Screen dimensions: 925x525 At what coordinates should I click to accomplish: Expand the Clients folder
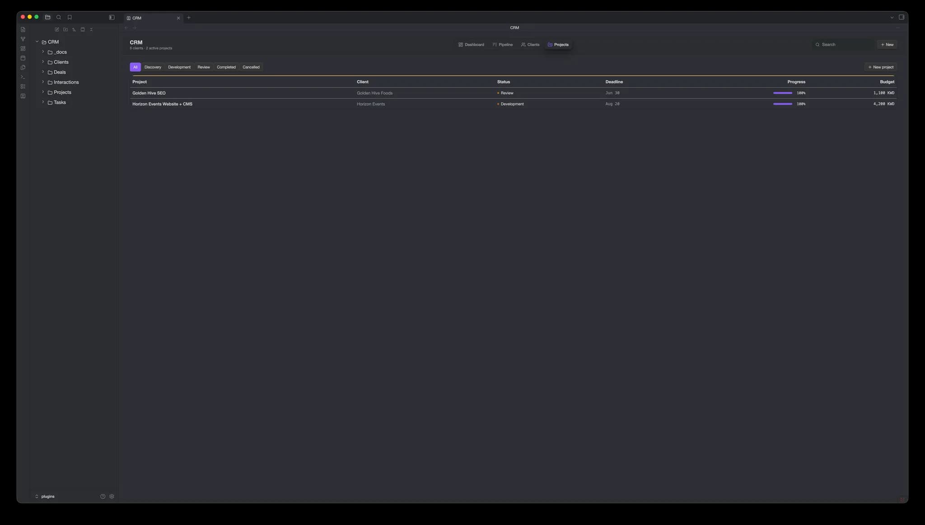click(43, 62)
